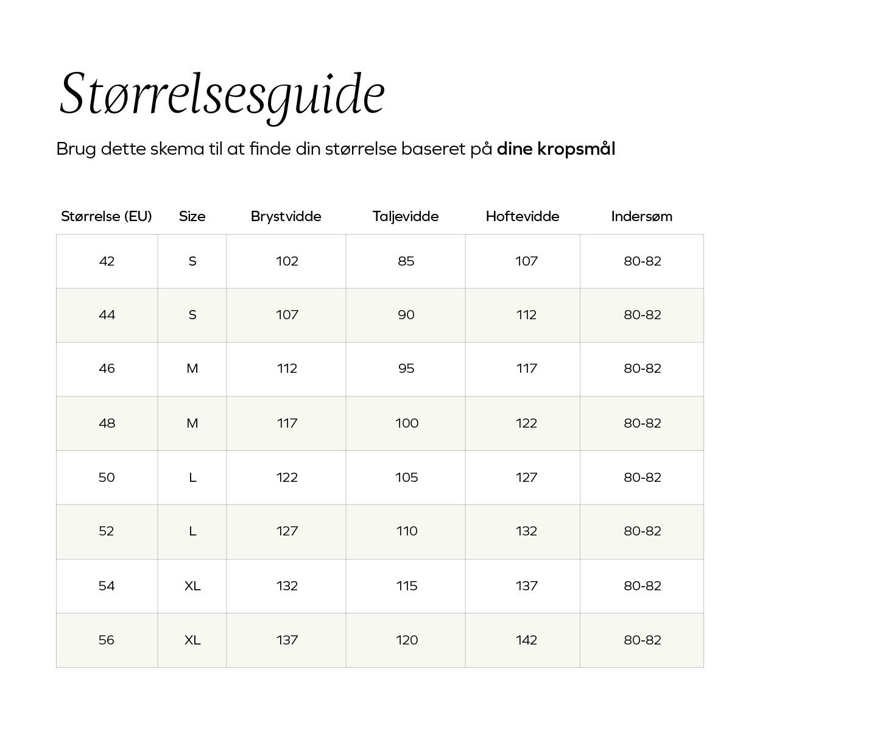Click the Taljevidde column header

406,216
